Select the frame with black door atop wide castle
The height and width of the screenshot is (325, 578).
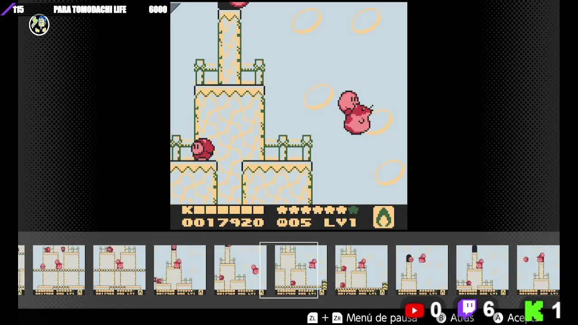point(482,270)
